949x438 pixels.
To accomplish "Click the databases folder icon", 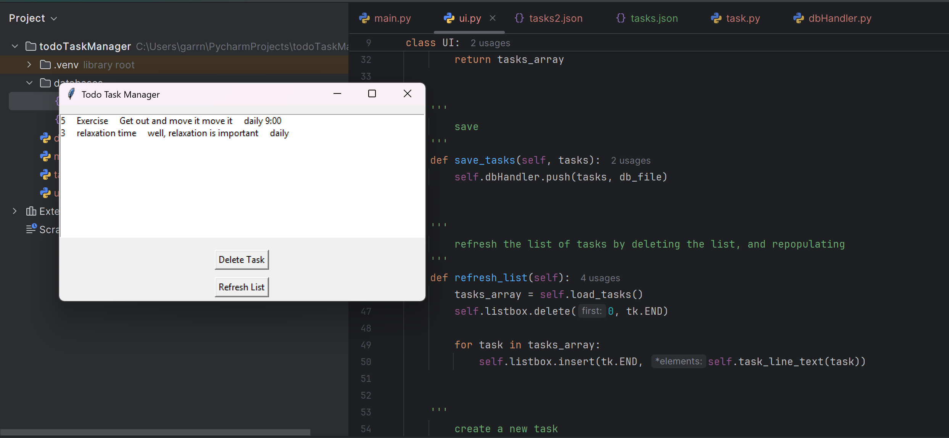I will click(45, 83).
